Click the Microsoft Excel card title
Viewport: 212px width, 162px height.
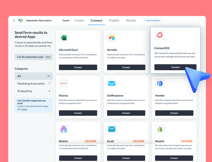click(68, 50)
